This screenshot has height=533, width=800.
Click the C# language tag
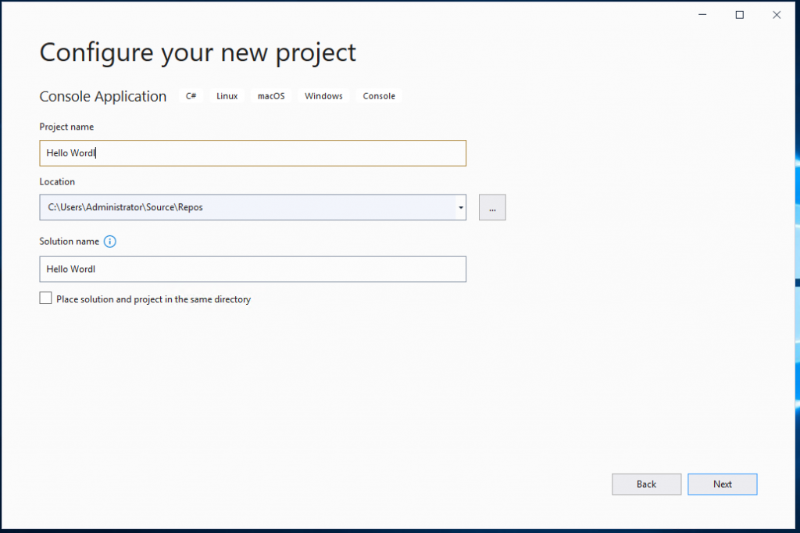click(191, 96)
